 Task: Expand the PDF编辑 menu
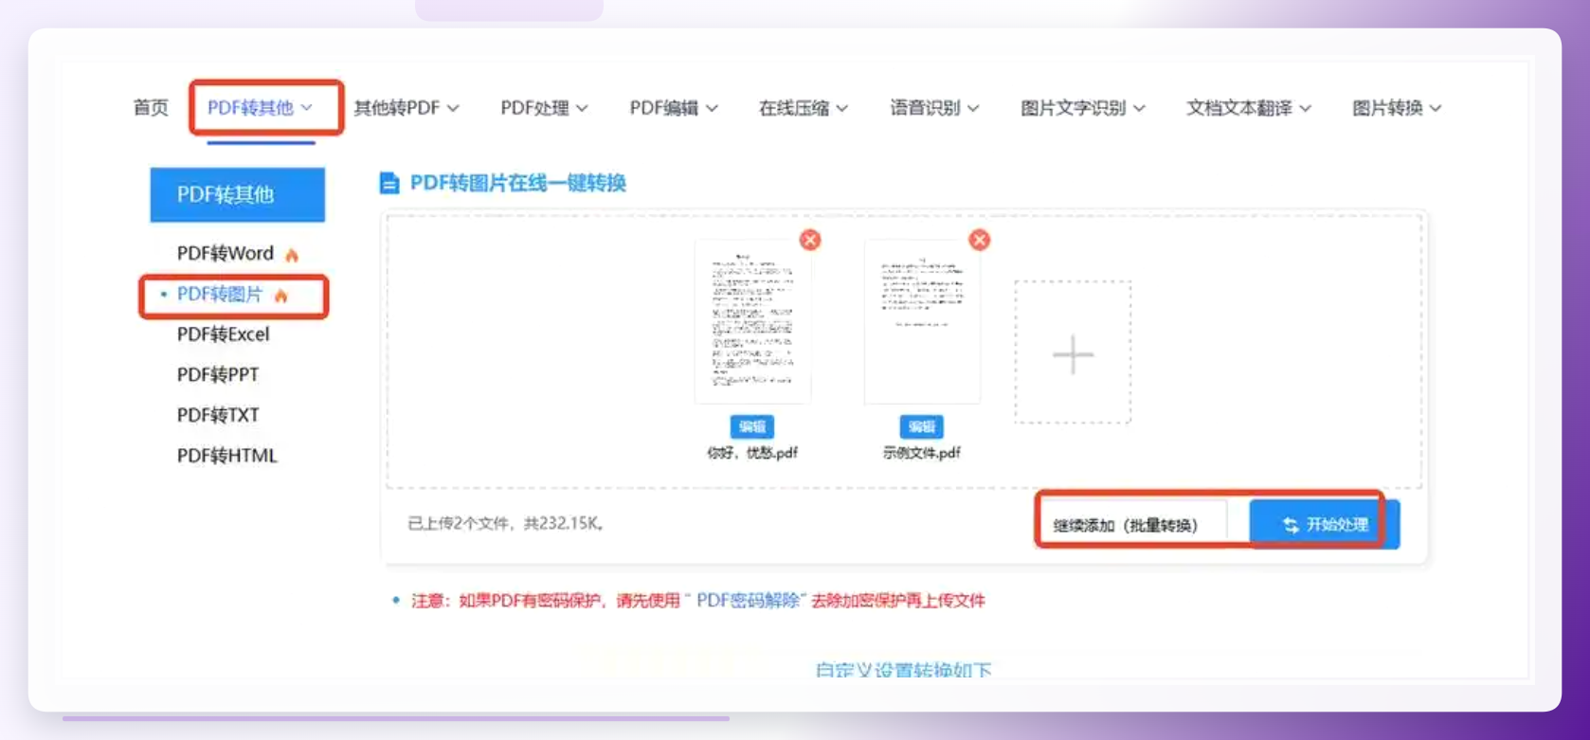(674, 108)
